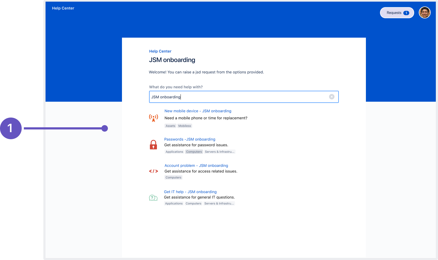Click Applications tag under Passwords
438x260 pixels.
coord(174,152)
